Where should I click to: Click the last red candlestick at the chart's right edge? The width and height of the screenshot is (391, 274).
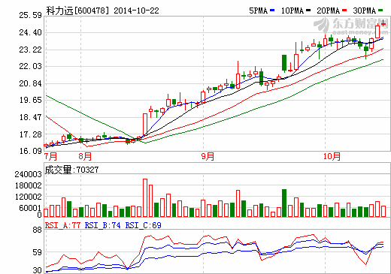click(x=383, y=24)
